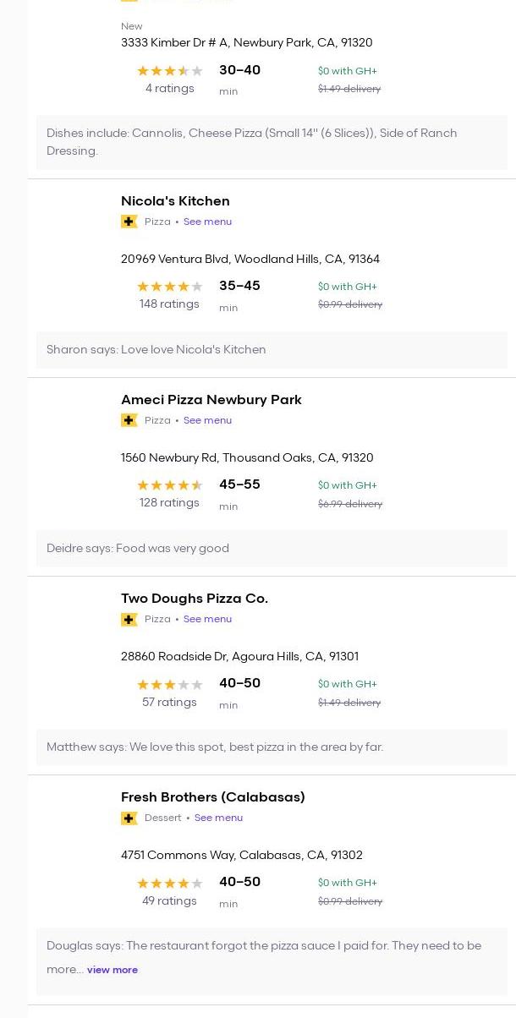Viewport: 516px width, 1018px height.
Task: Open See menu for Nicola's Kitchen
Action: pos(207,222)
